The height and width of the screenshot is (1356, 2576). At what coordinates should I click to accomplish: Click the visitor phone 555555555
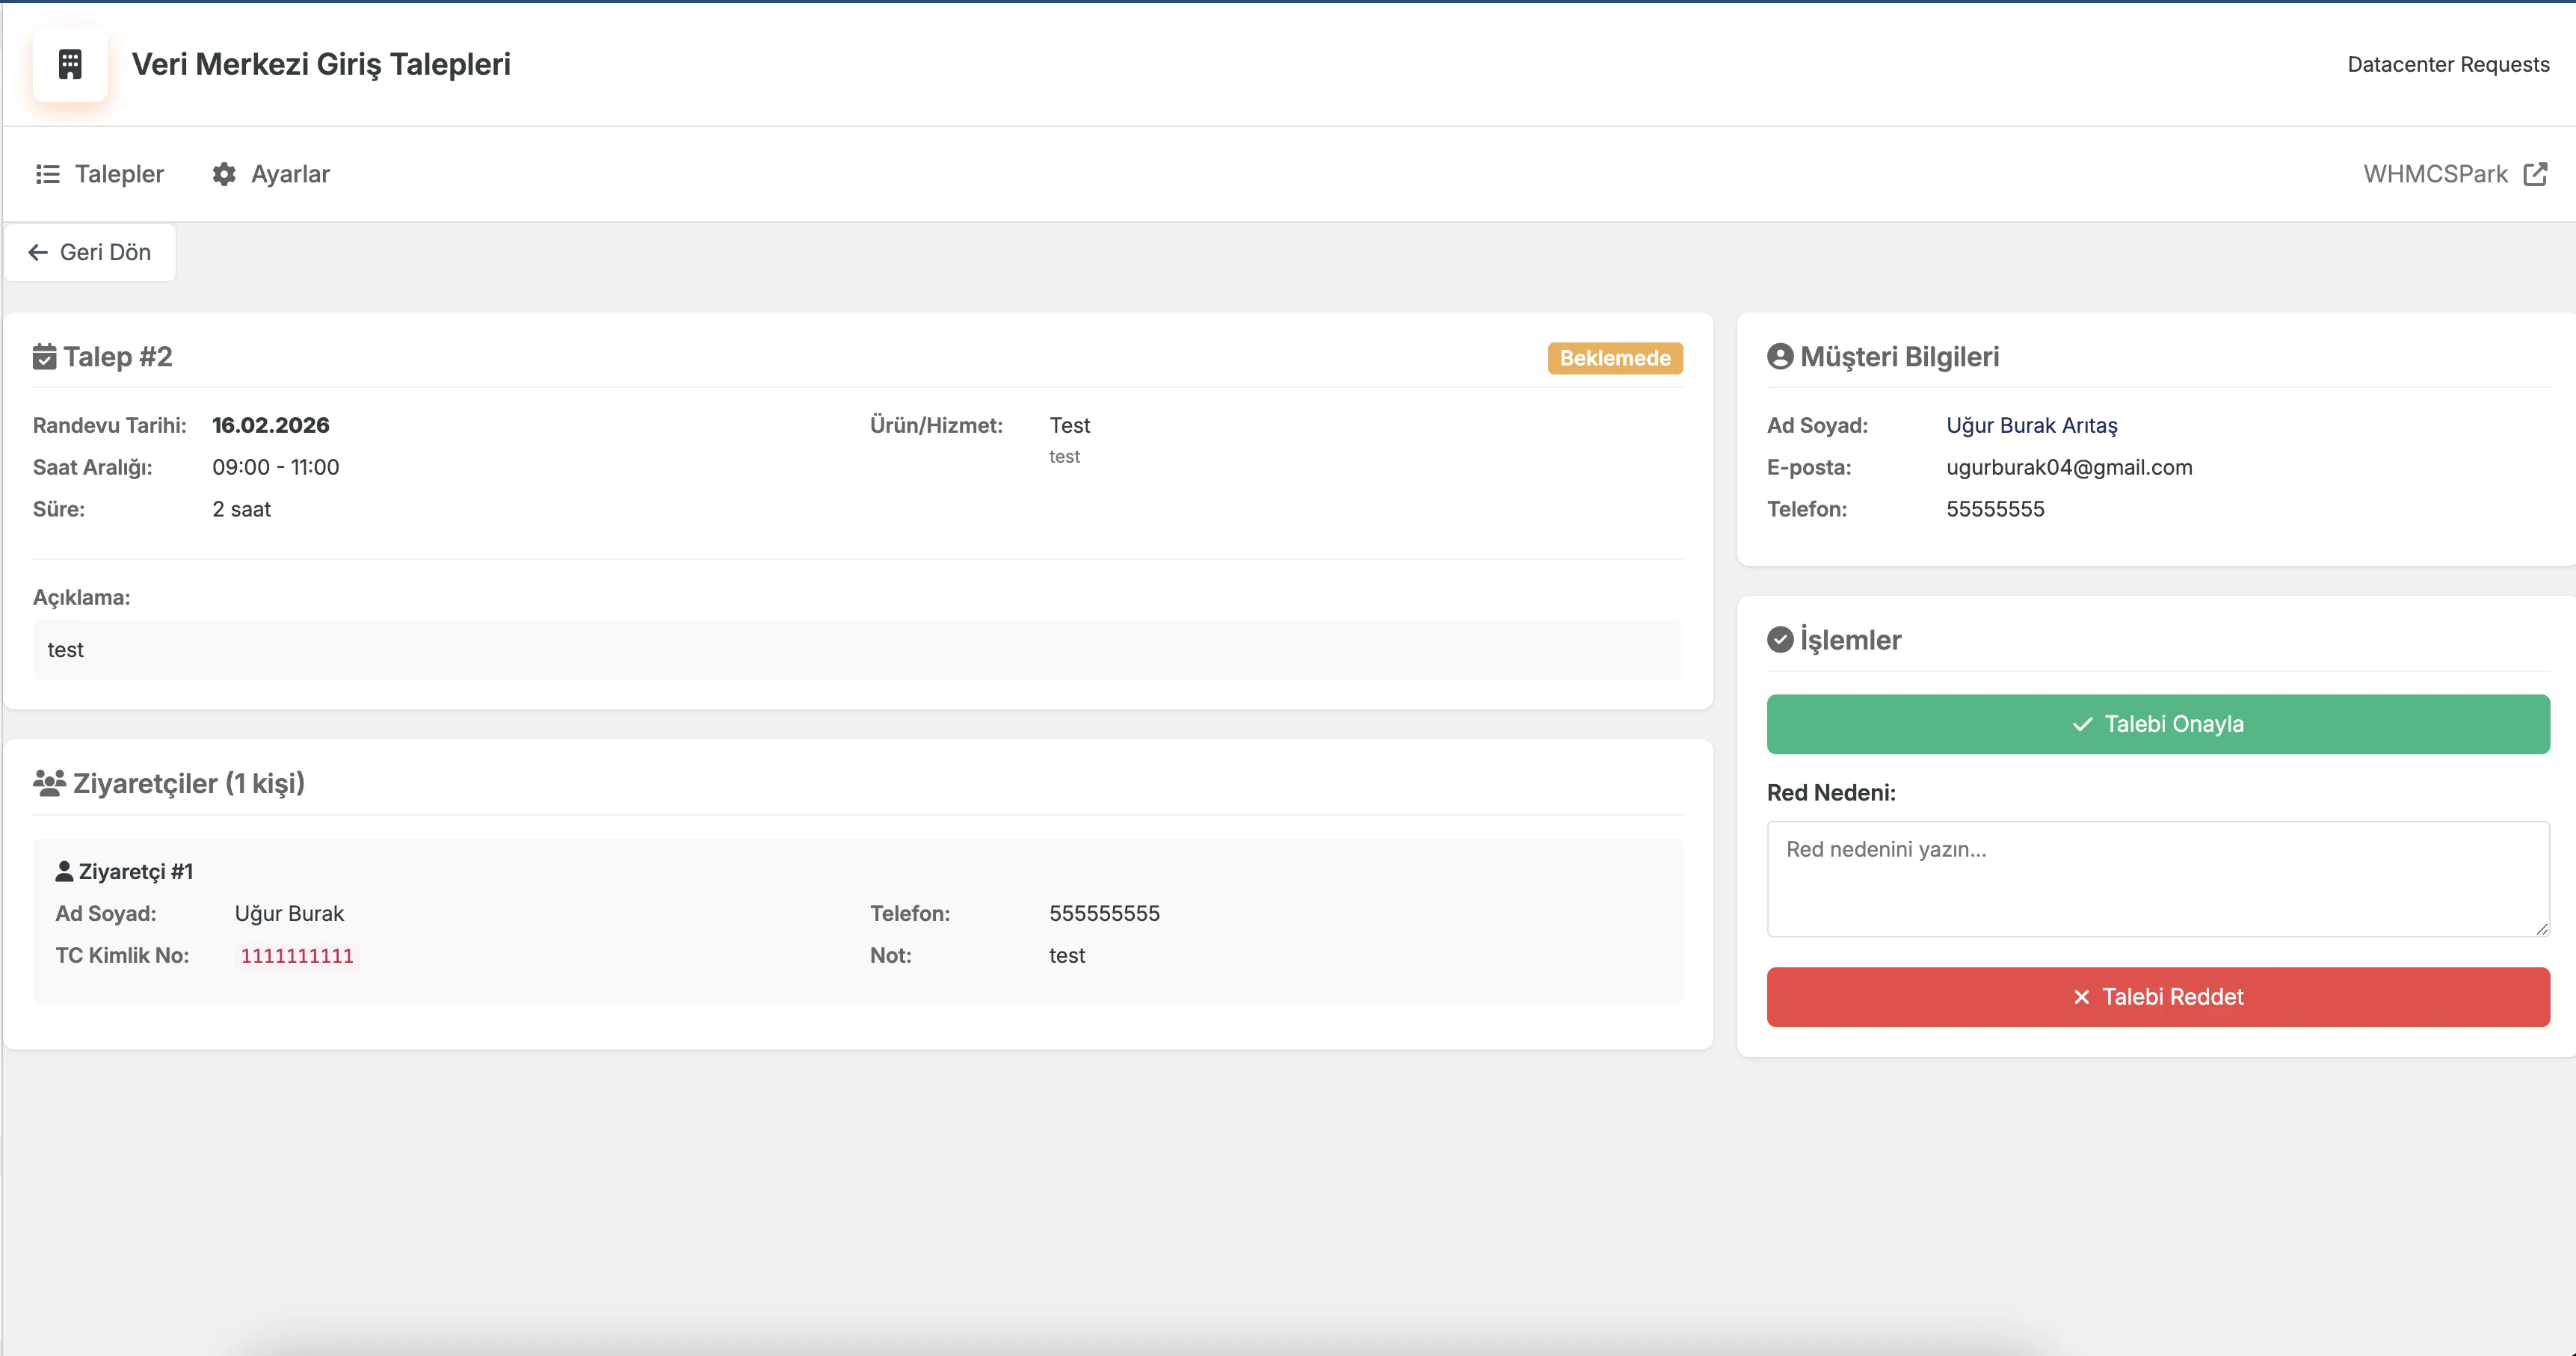click(x=1104, y=913)
